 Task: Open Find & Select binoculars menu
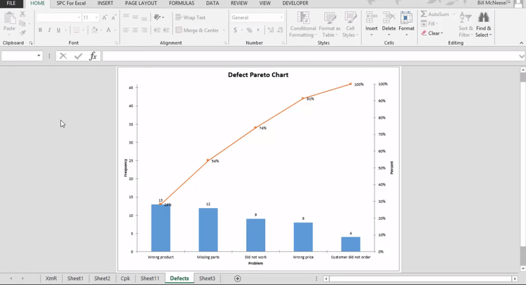coord(483,25)
